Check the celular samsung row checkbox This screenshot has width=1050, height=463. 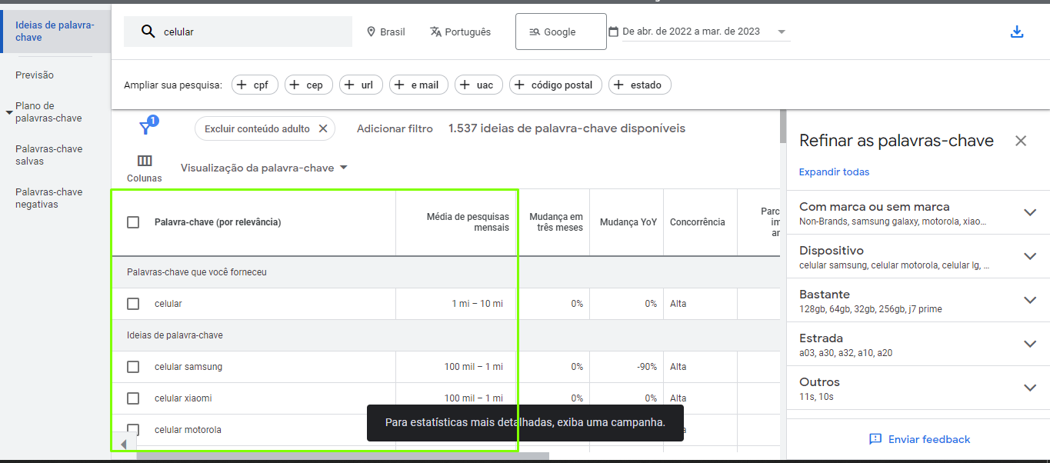(133, 367)
